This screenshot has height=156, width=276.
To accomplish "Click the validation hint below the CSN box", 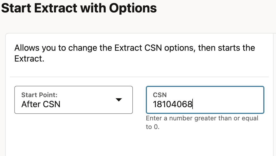I will (x=202, y=122).
